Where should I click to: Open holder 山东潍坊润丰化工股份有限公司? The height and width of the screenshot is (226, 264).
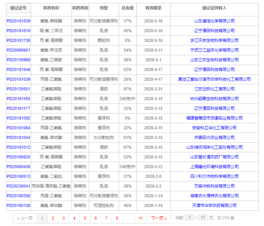pyautogui.click(x=214, y=147)
